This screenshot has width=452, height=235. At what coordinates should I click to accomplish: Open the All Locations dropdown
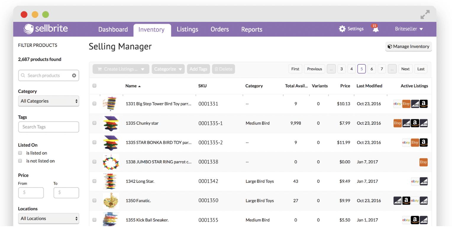click(49, 218)
